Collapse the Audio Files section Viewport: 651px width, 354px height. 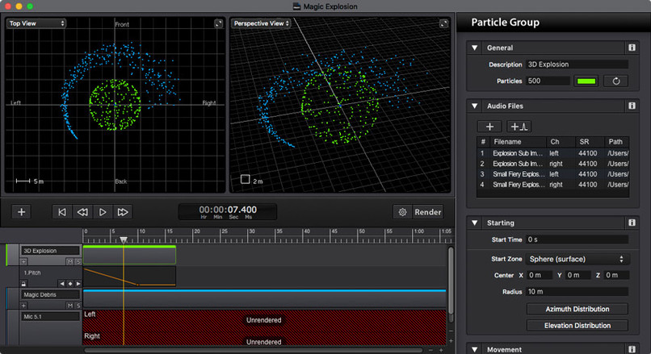(475, 106)
